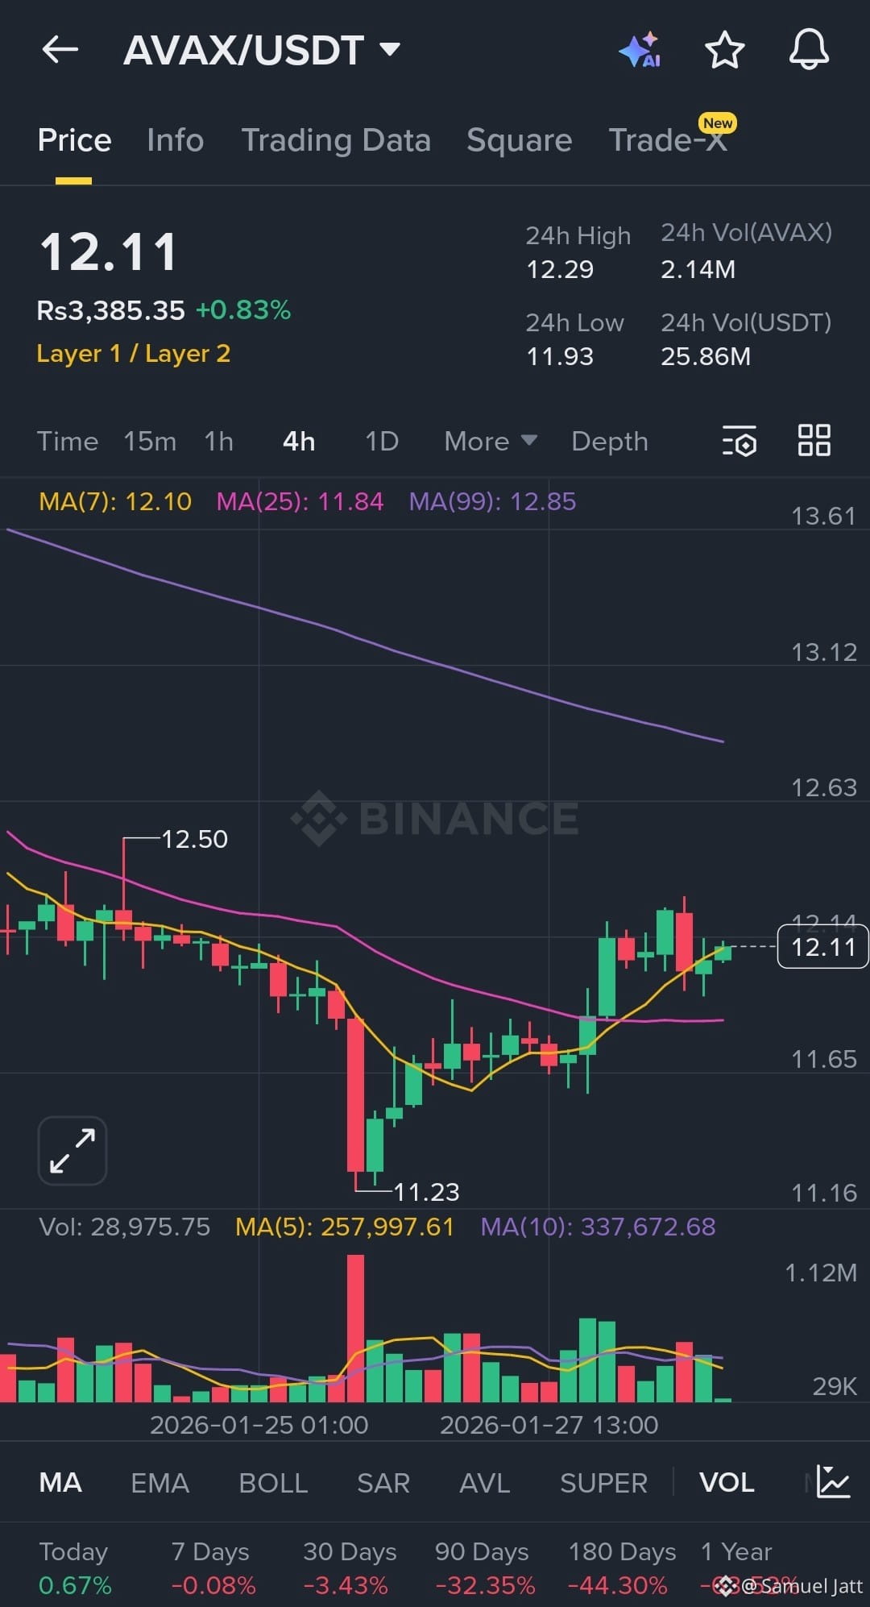Tap the 2026-01-27 13:00 date label
The width and height of the screenshot is (870, 1607).
click(x=549, y=1425)
